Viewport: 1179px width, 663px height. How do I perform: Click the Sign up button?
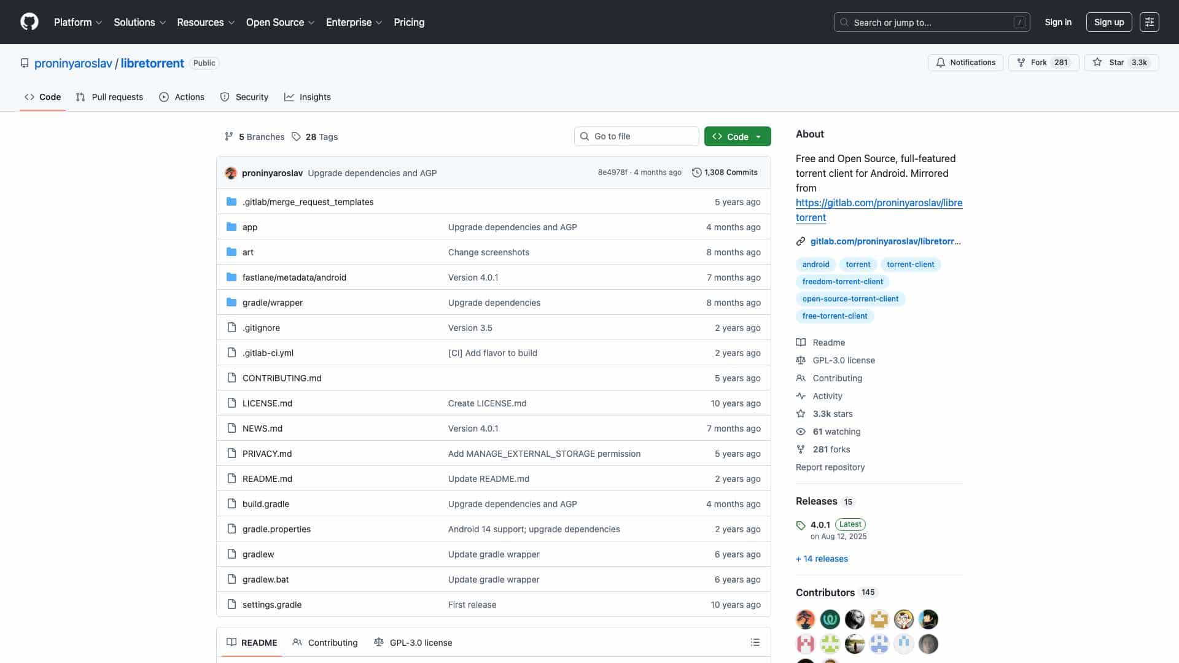1109,22
